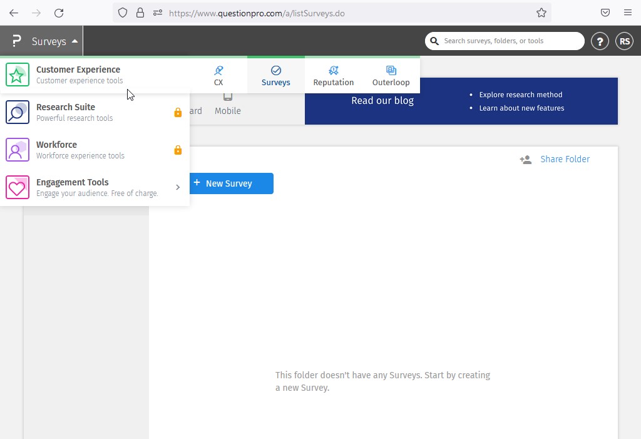Click the Customer Experience star icon

(x=18, y=75)
